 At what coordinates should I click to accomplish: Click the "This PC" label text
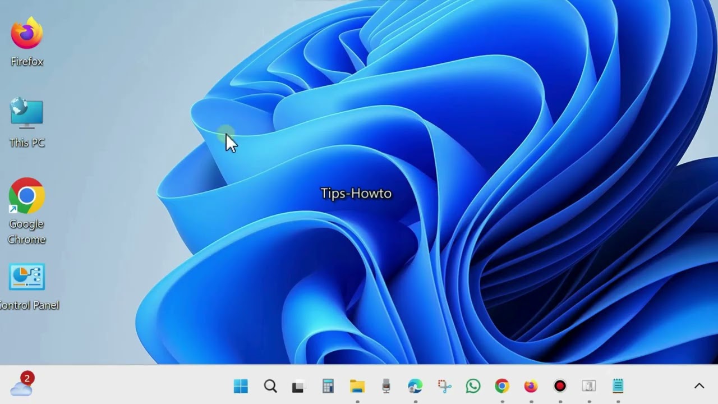[x=27, y=143]
